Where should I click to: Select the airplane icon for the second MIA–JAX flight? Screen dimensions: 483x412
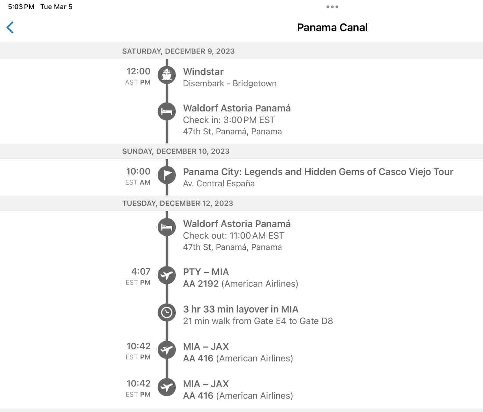pyautogui.click(x=167, y=387)
